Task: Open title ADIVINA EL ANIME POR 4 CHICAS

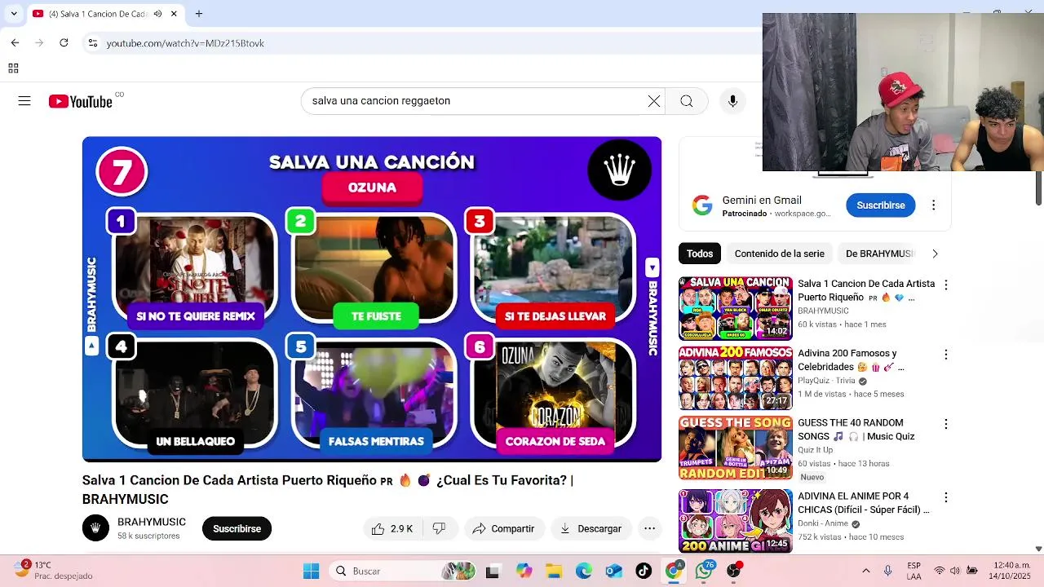Action: pyautogui.click(x=864, y=503)
